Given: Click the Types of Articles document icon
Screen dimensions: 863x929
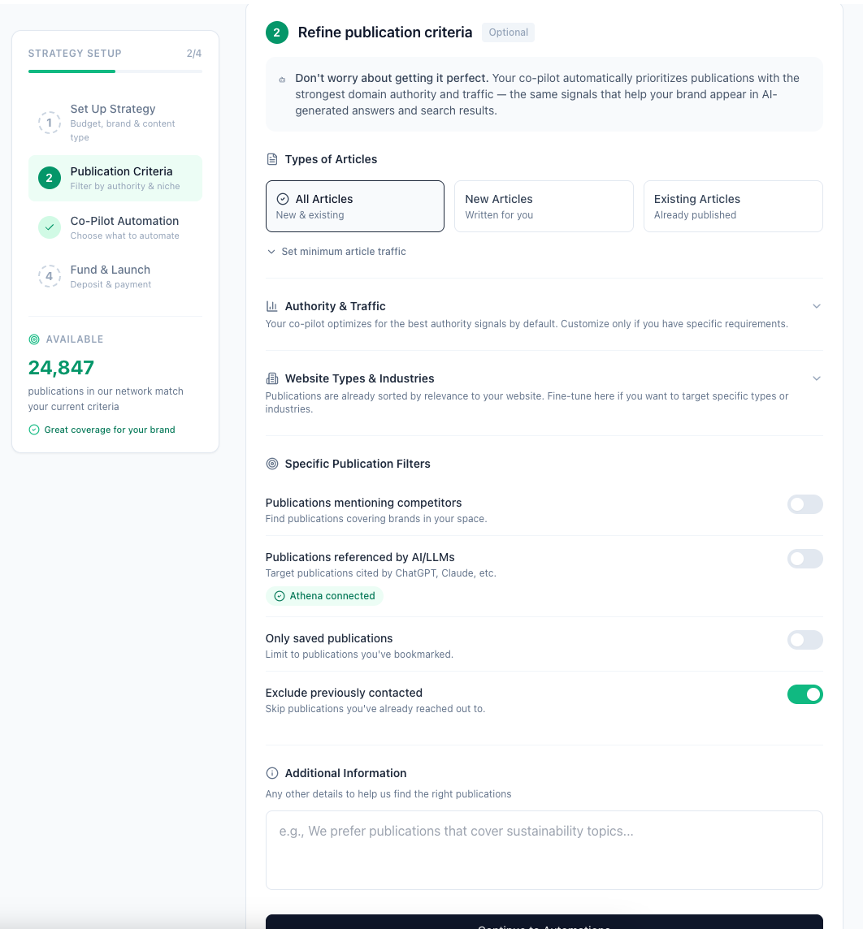Looking at the screenshot, I should [x=272, y=159].
